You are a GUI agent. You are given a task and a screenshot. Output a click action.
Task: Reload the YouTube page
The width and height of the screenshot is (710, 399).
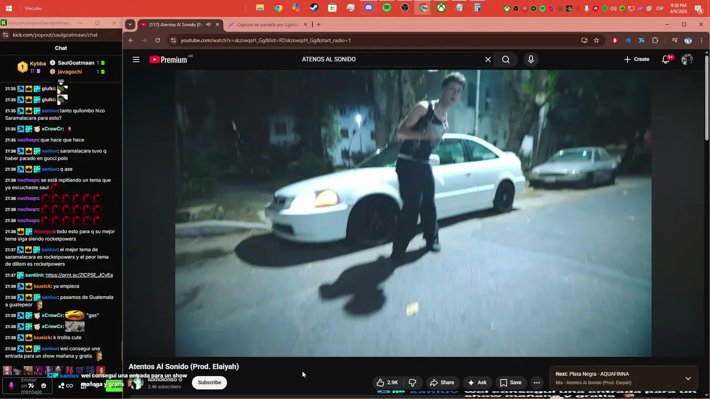click(x=158, y=40)
